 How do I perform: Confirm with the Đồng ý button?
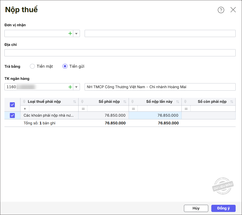[223, 208]
